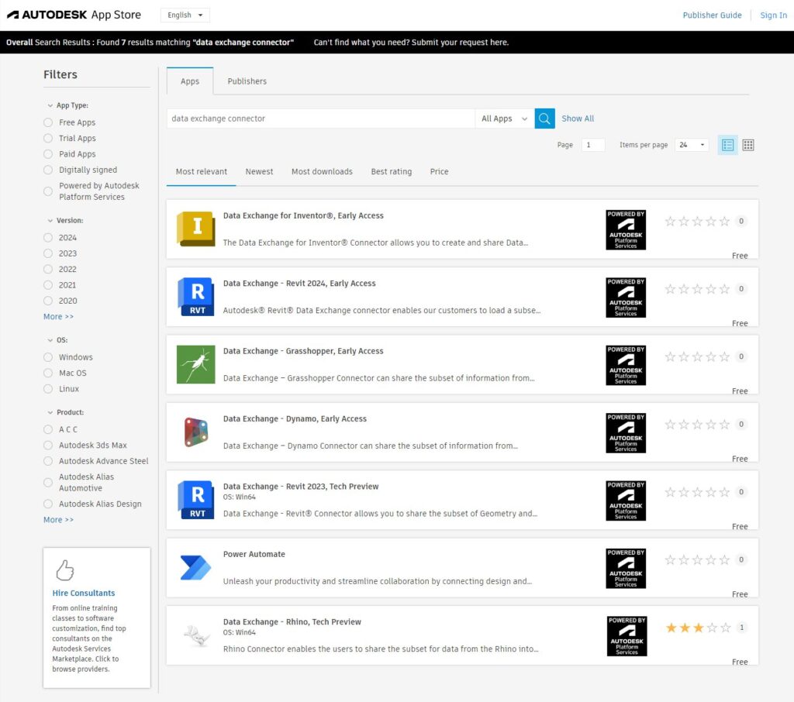794x702 pixels.
Task: Click Platform Services badge on Revit 2024 row
Action: click(626, 298)
